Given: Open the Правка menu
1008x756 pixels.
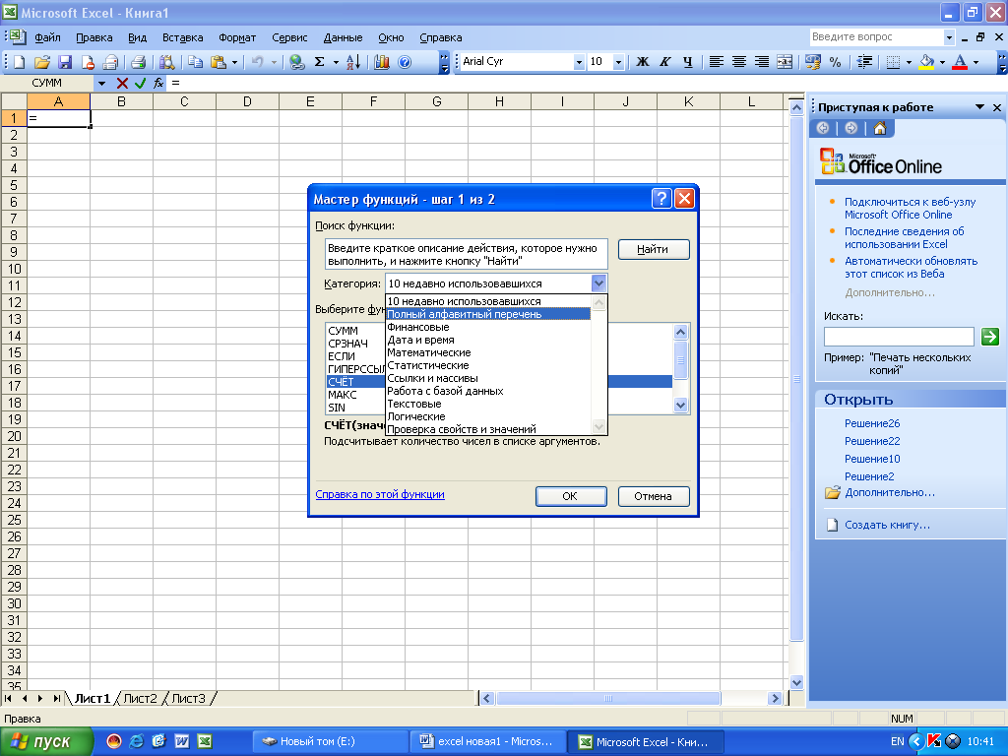Looking at the screenshot, I should click(x=94, y=37).
